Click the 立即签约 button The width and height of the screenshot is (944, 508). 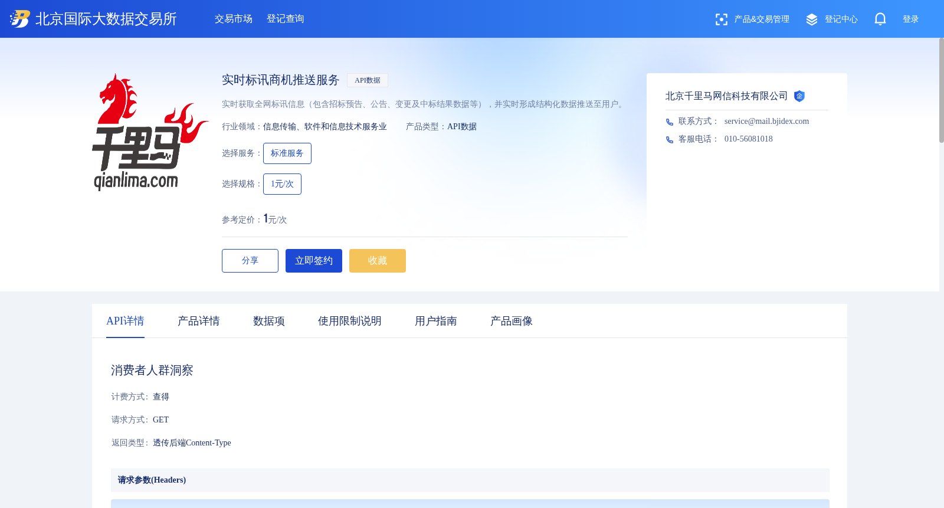[314, 261]
